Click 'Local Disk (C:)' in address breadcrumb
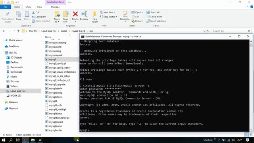The width and height of the screenshot is (254, 143). click(49, 31)
